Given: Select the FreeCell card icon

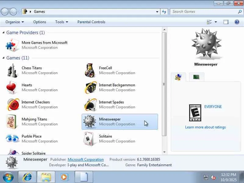Looking at the screenshot, I should (x=90, y=70).
